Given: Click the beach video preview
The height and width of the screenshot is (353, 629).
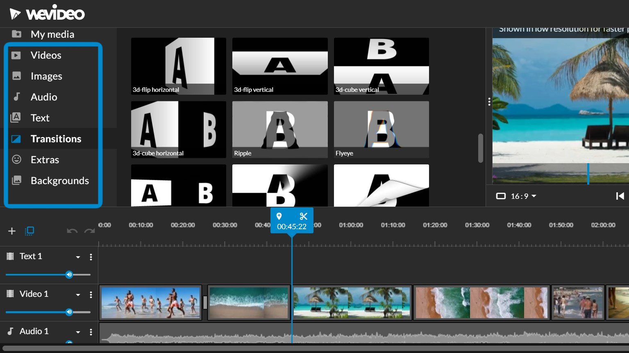Looking at the screenshot, I should (561, 106).
